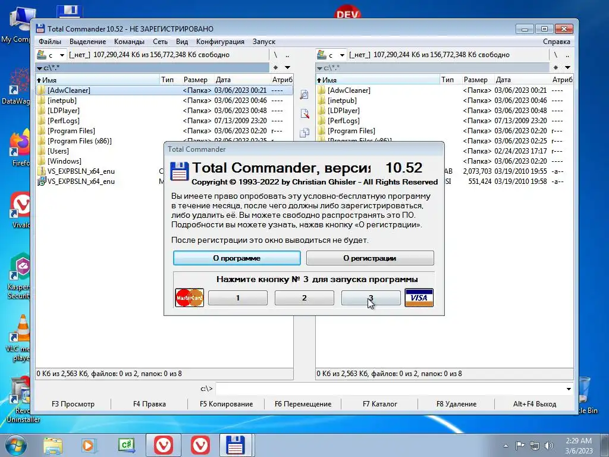Click the rename document icon between panels

click(x=304, y=114)
